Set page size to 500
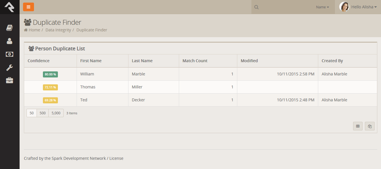Image resolution: width=381 pixels, height=169 pixels. coord(43,113)
